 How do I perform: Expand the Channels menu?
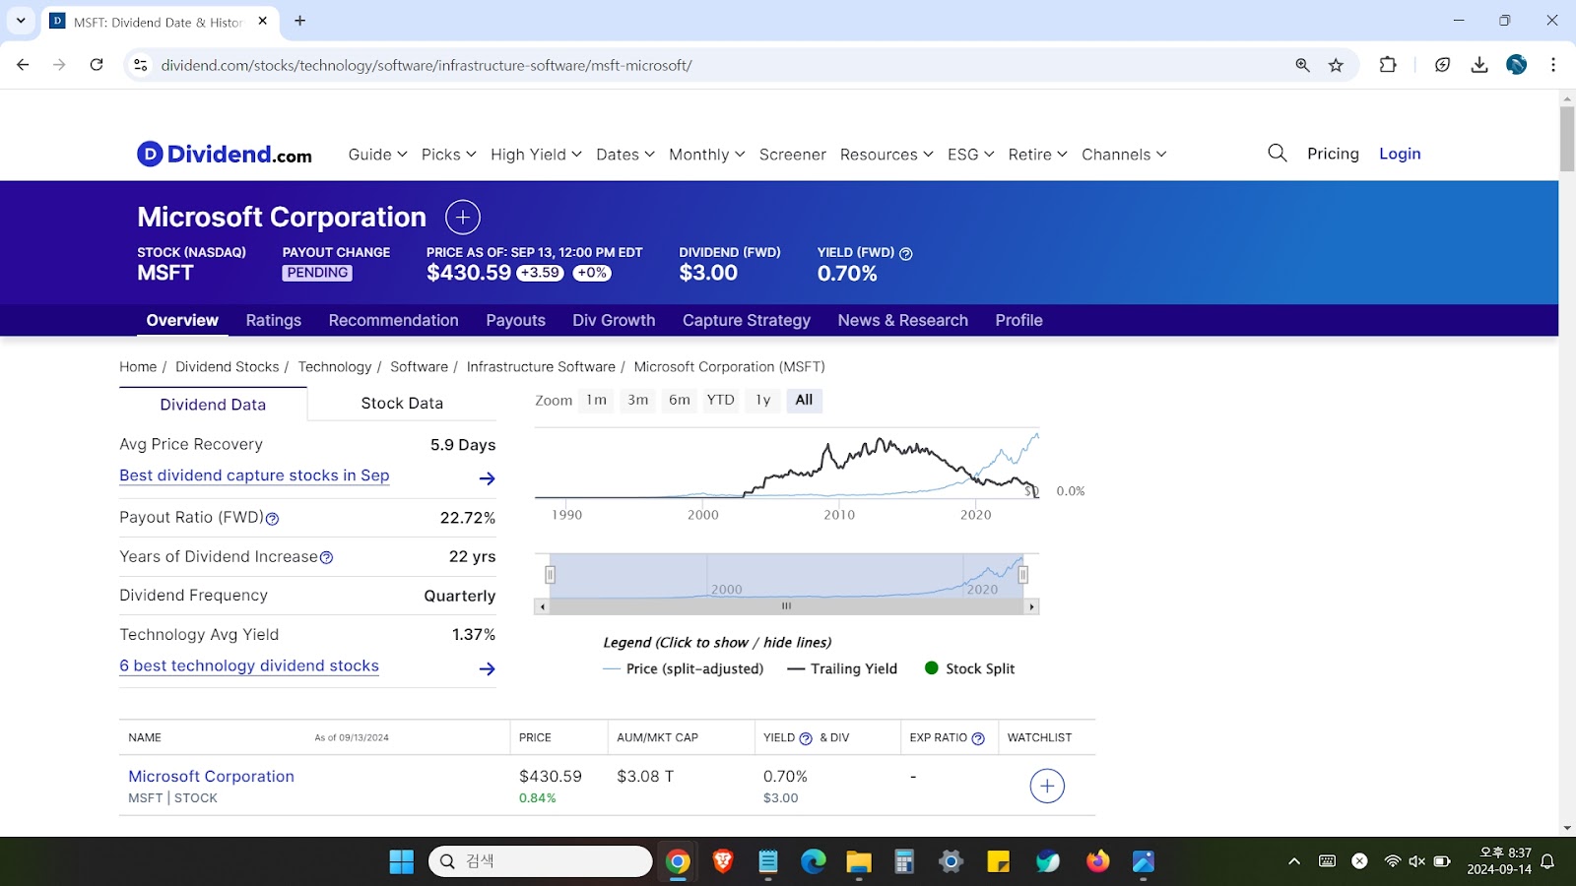(x=1124, y=155)
